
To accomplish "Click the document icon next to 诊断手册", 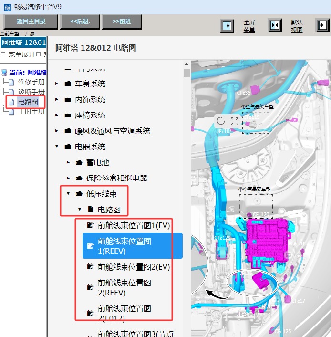I will (11, 92).
